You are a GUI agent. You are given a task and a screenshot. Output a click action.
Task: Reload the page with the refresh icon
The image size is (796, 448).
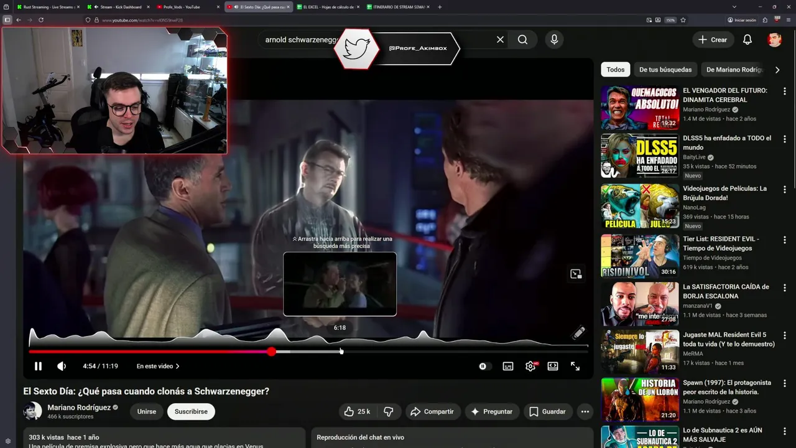pos(41,20)
